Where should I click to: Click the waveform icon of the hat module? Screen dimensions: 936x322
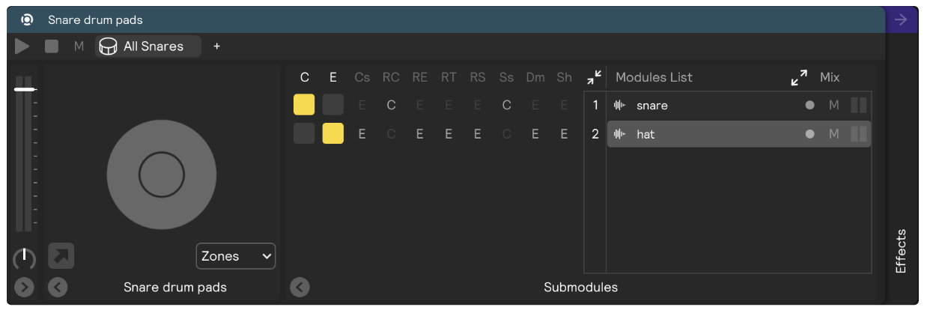pos(619,134)
